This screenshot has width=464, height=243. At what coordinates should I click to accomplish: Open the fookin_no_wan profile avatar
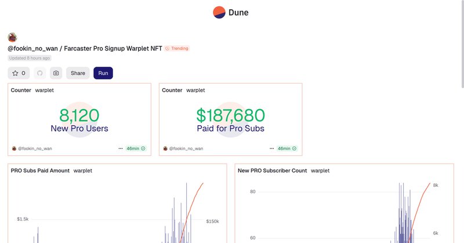coord(12,38)
